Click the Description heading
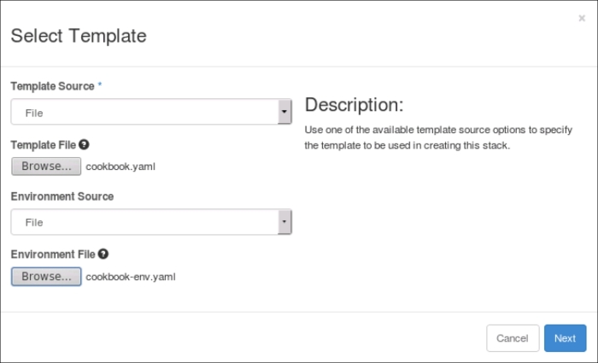 (354, 105)
